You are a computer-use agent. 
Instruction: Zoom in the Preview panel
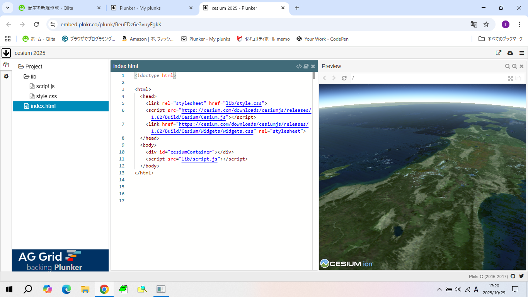pos(514,67)
